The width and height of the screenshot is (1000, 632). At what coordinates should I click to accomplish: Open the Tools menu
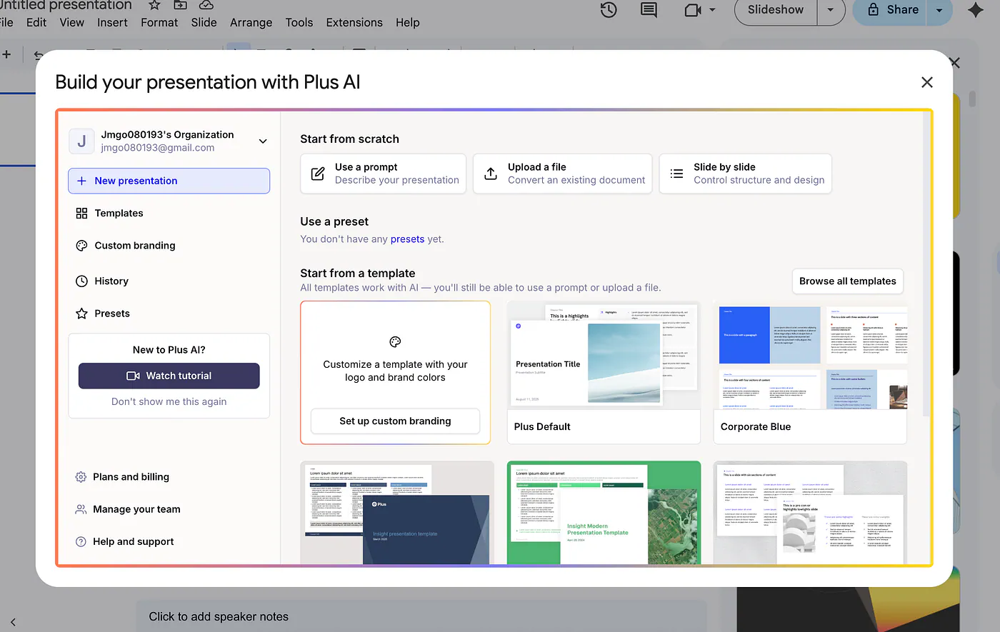point(299,22)
